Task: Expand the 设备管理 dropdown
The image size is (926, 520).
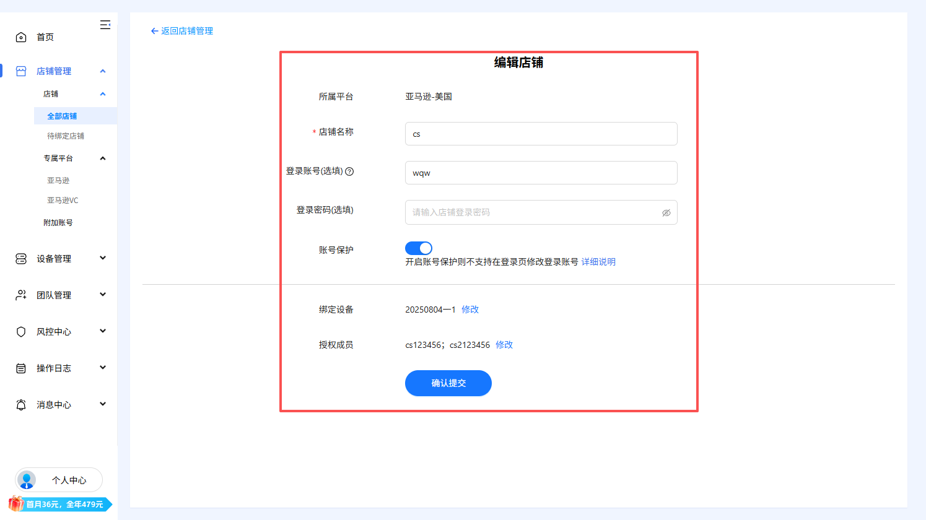Action: click(x=103, y=258)
